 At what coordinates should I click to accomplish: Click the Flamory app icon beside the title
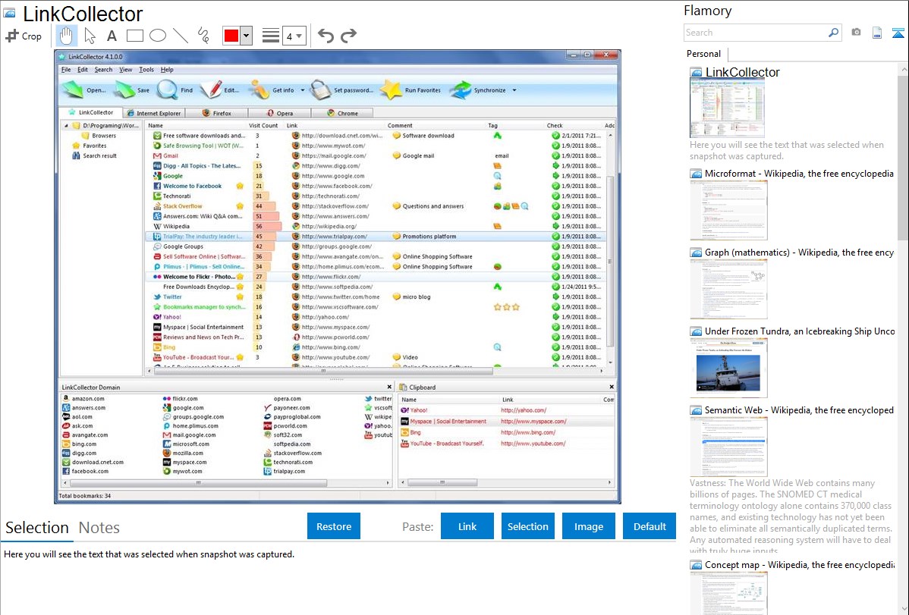pos(9,14)
